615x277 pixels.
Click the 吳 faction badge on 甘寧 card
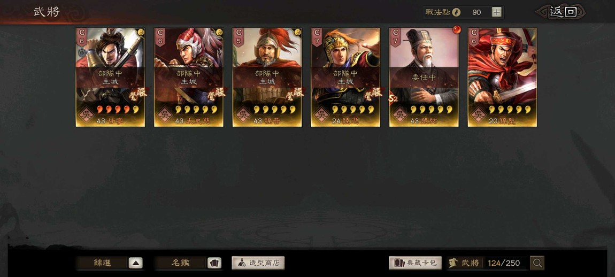(86, 114)
